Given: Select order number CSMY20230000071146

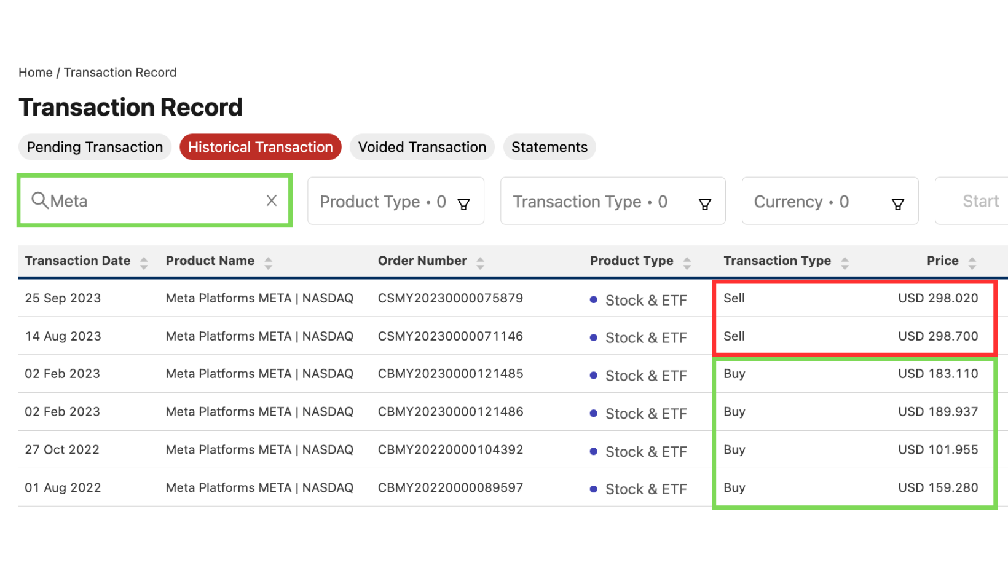Looking at the screenshot, I should 451,336.
